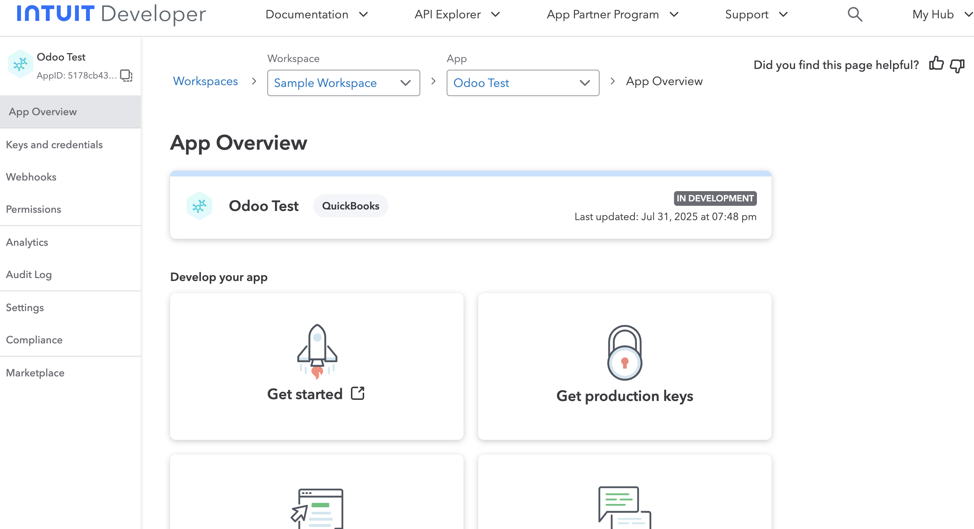Viewport: 974px width, 529px height.
Task: Expand the API Explorer menu
Action: point(458,14)
